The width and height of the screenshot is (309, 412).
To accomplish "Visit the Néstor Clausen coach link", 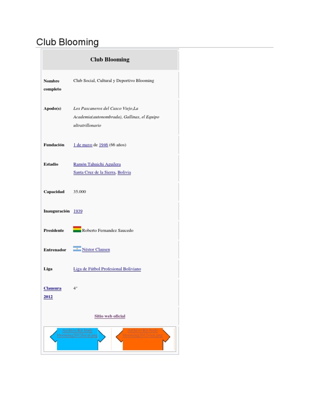I will coord(96,249).
